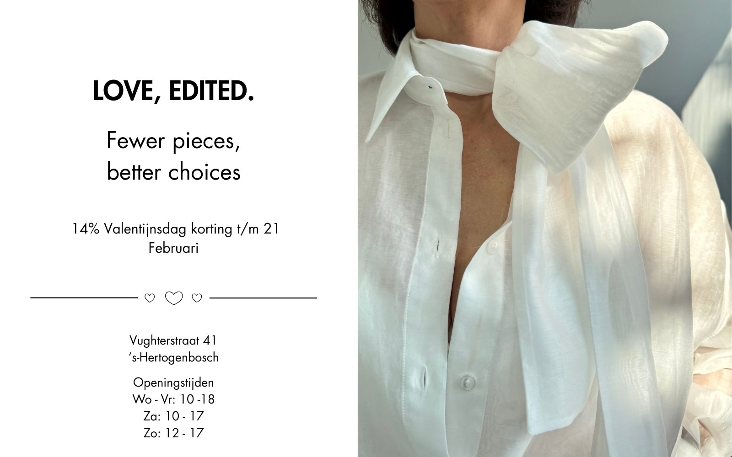Click the 's-Hertogenbosch city text
Screen dimensions: 732x457
tap(173, 357)
